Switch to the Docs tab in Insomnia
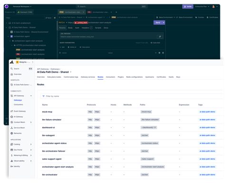This screenshot has height=183, width=228. (x=106, y=28)
